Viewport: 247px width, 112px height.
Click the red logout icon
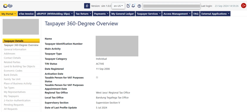[243, 6]
